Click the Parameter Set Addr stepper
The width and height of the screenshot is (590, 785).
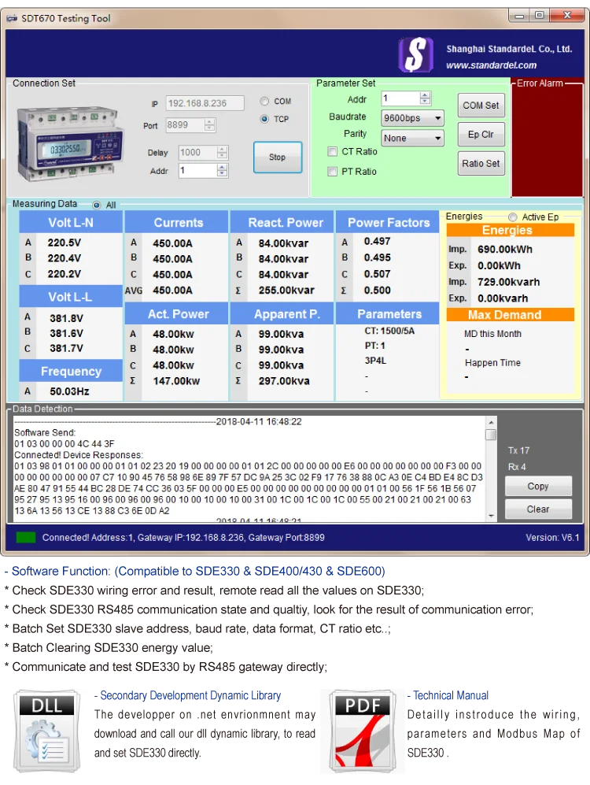point(425,98)
